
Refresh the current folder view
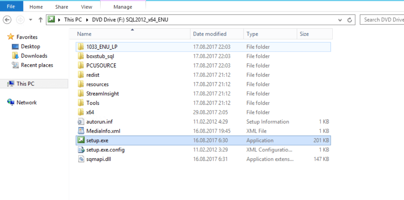349,20
